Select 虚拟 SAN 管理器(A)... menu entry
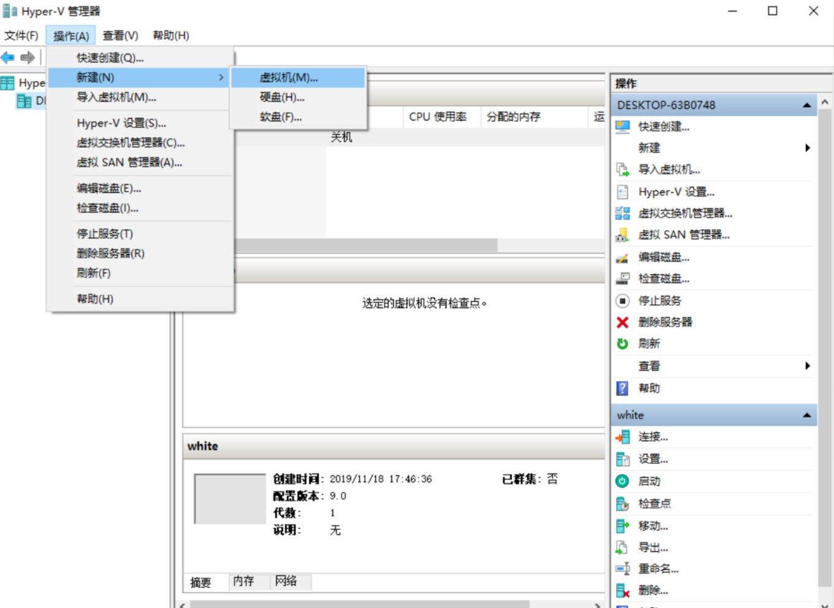This screenshot has height=608, width=834. 140,162
